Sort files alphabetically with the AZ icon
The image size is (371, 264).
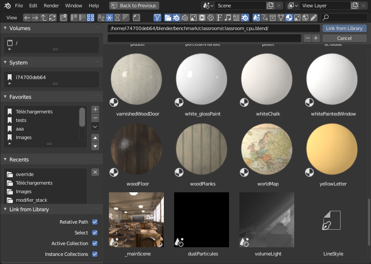[101, 18]
